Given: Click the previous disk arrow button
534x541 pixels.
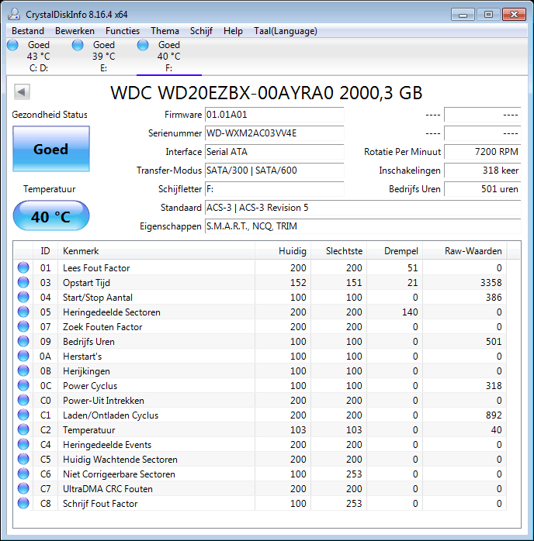Looking at the screenshot, I should [22, 91].
